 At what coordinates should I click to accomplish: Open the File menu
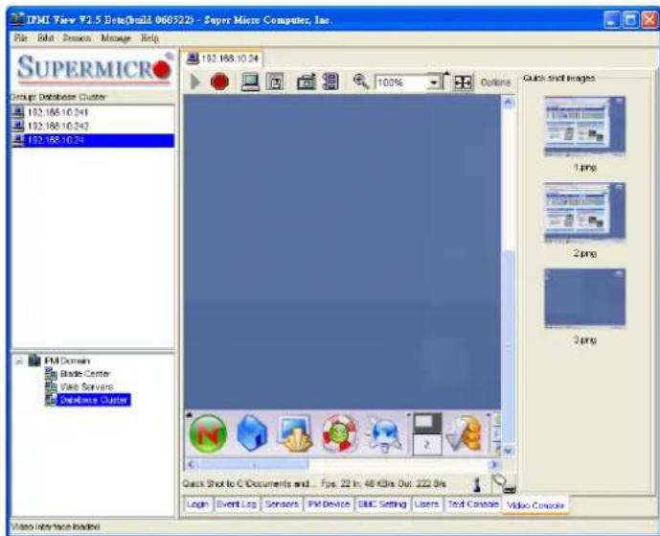20,38
